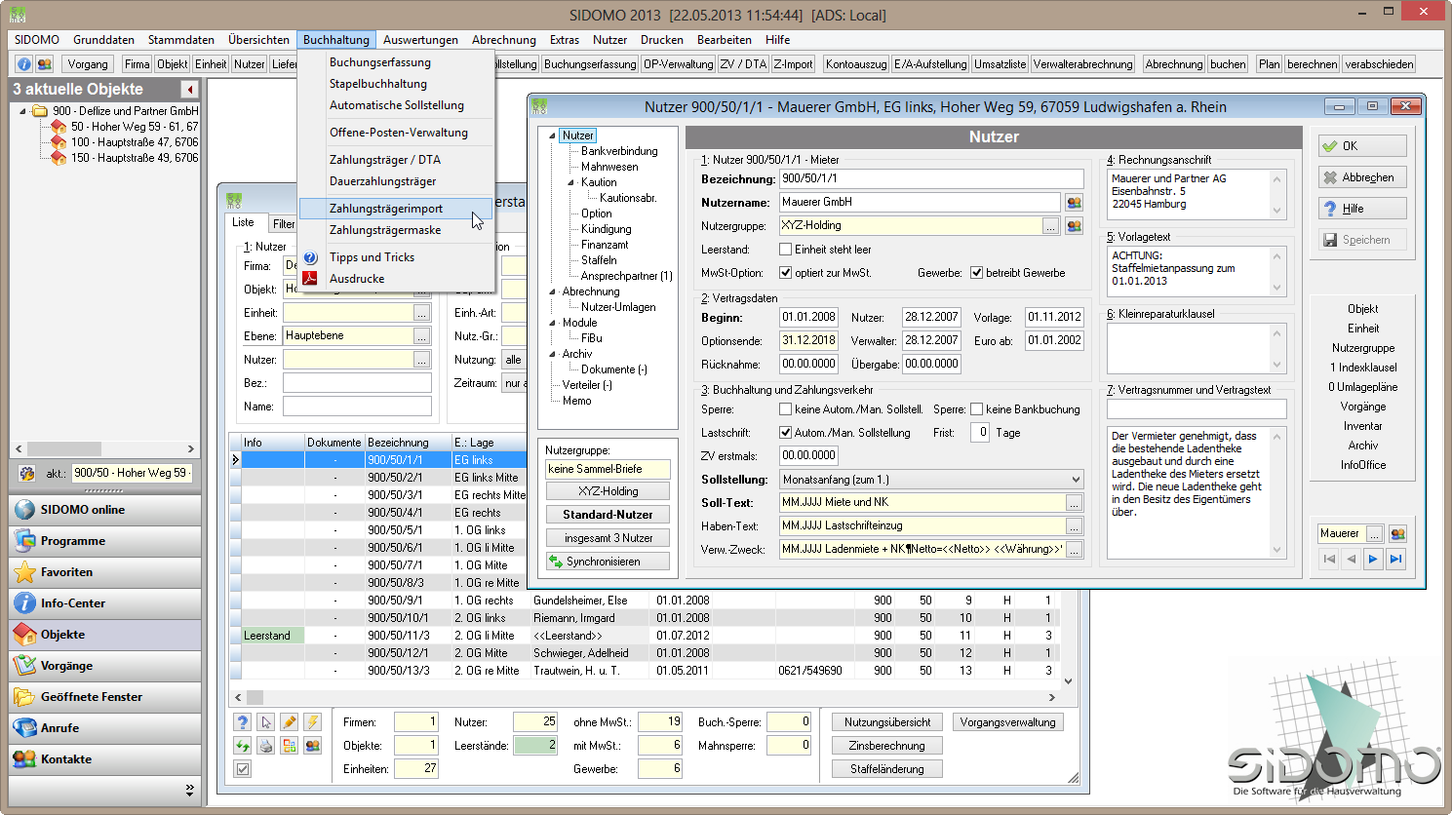The width and height of the screenshot is (1452, 815).
Task: Toggle 'optiert zur MwSt.' checkbox
Action: (785, 273)
